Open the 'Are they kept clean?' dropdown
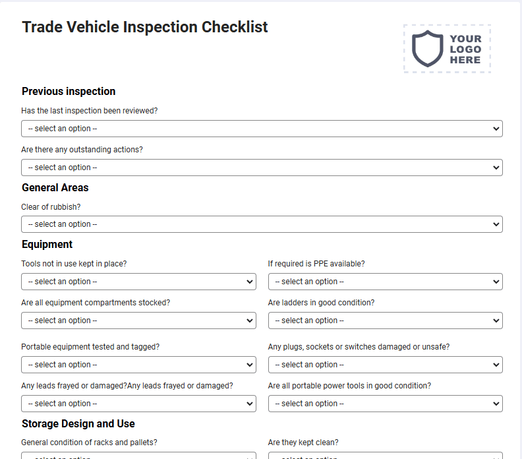 [x=385, y=455]
